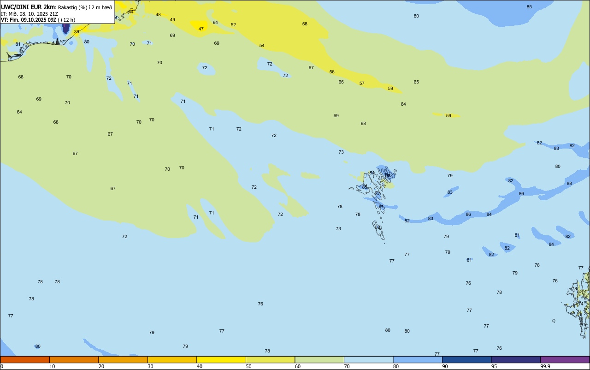Click the legend scale label '60'
This screenshot has width=590, height=370.
[298, 366]
